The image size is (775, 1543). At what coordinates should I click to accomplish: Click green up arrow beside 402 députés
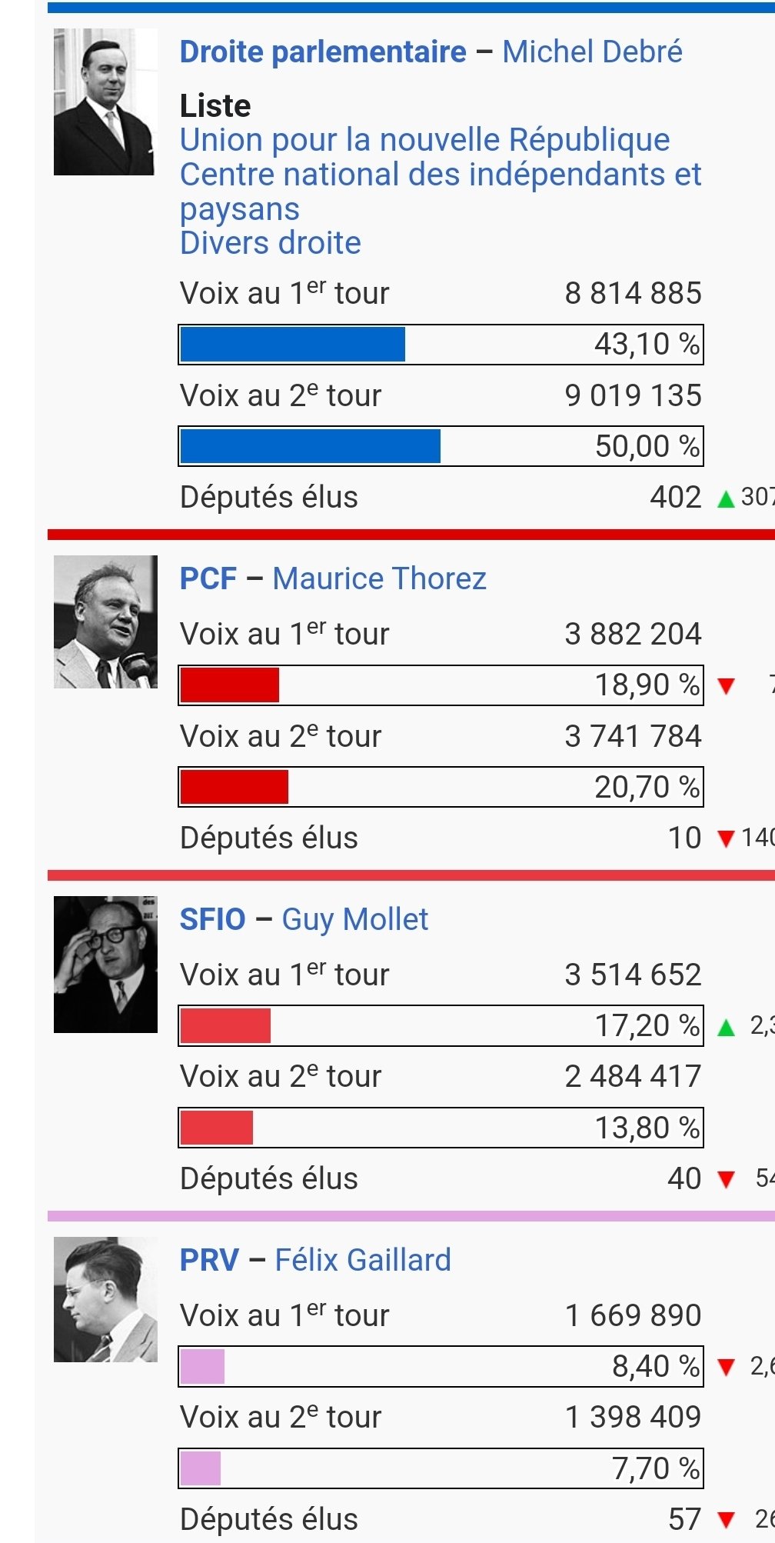pos(726,499)
